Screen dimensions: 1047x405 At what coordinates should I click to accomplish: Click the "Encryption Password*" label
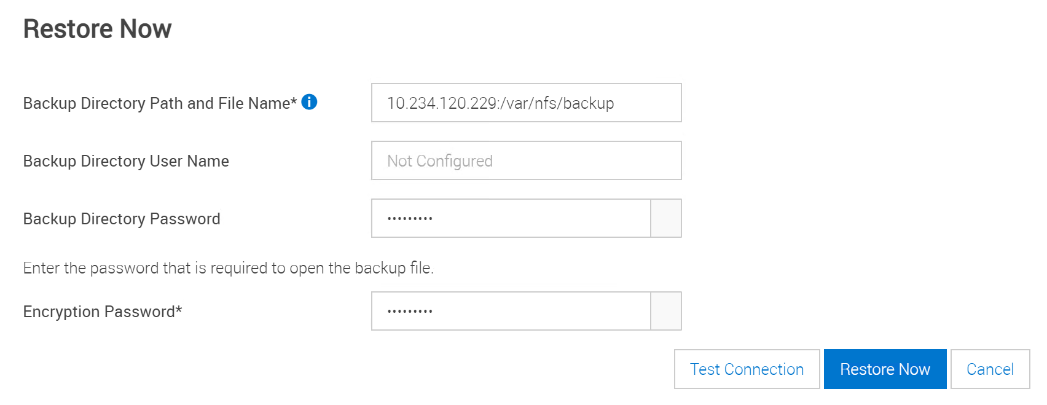coord(103,312)
